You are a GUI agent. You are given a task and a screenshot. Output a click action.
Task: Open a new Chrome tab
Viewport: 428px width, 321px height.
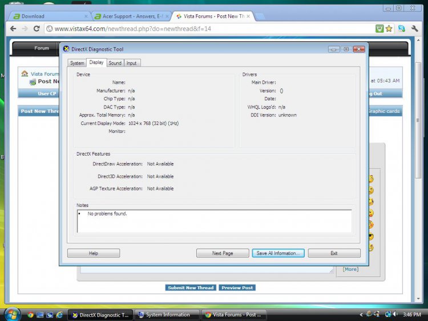tap(260, 17)
